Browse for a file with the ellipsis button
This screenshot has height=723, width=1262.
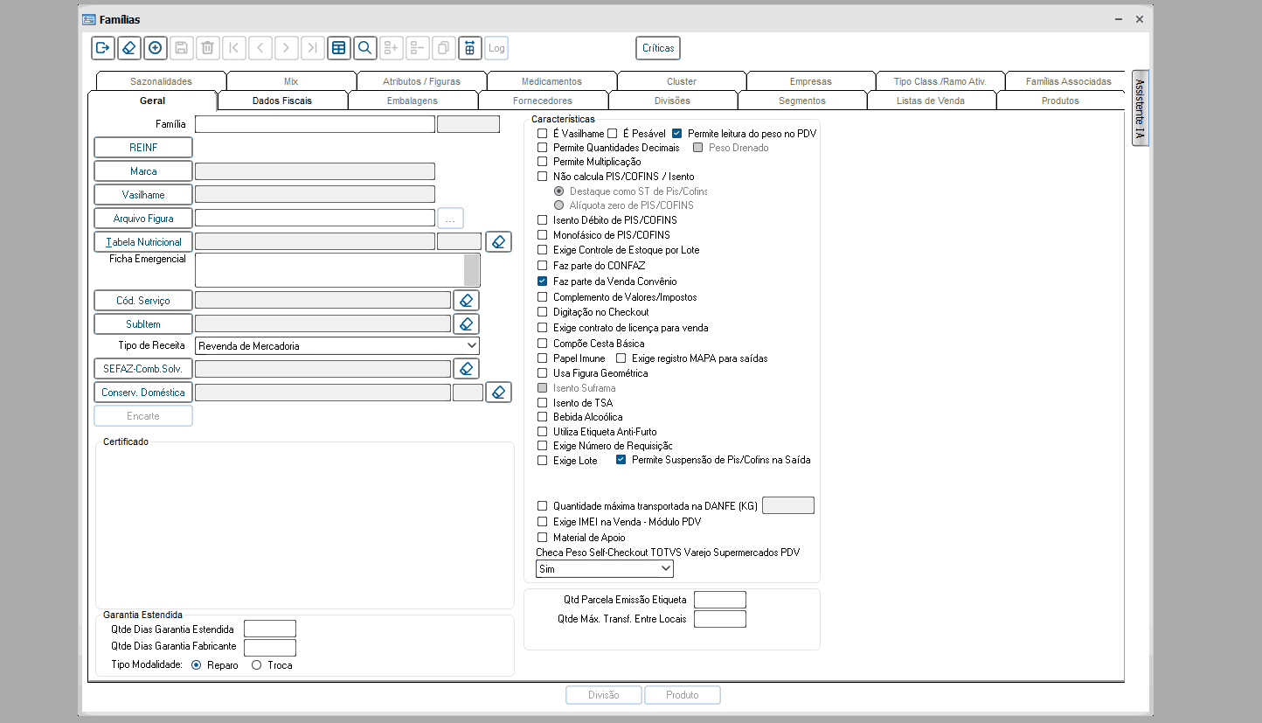point(450,219)
